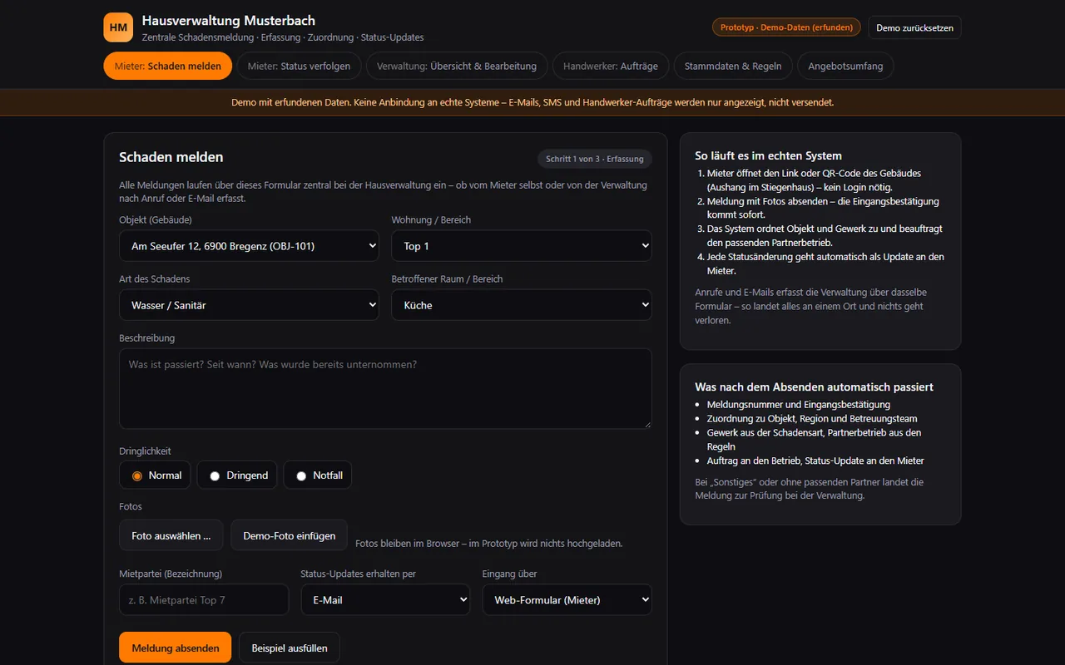Insert a sample with Demo-Foto einfügen

coord(290,535)
